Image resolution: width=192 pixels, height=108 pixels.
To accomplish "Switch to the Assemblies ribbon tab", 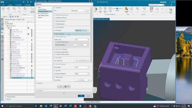I will (x=18, y=5).
